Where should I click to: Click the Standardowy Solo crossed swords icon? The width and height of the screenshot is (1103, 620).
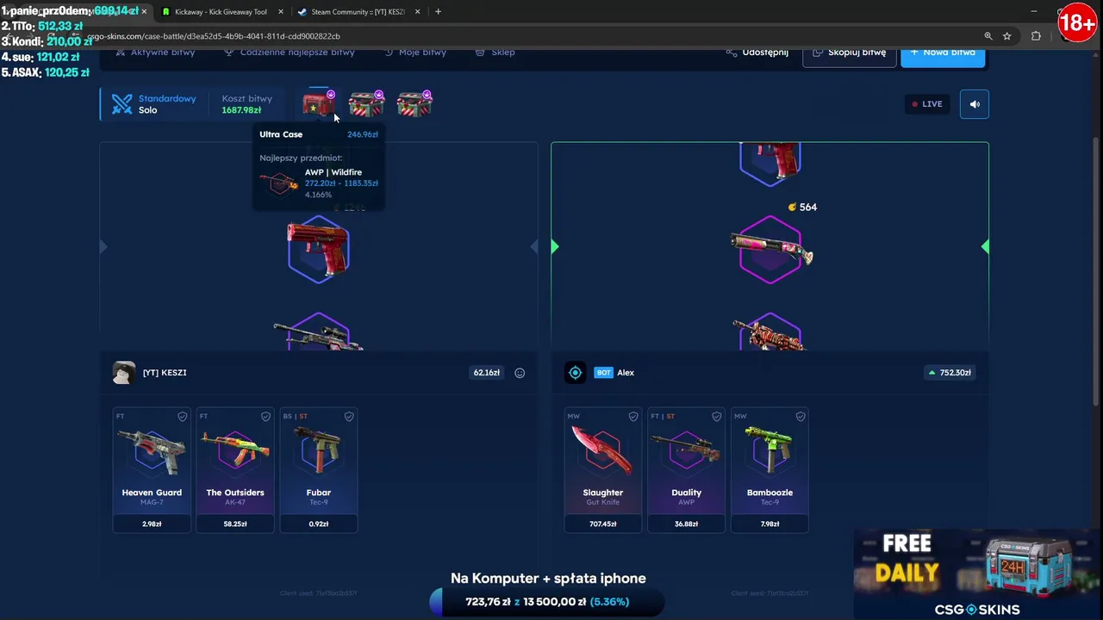pos(122,104)
